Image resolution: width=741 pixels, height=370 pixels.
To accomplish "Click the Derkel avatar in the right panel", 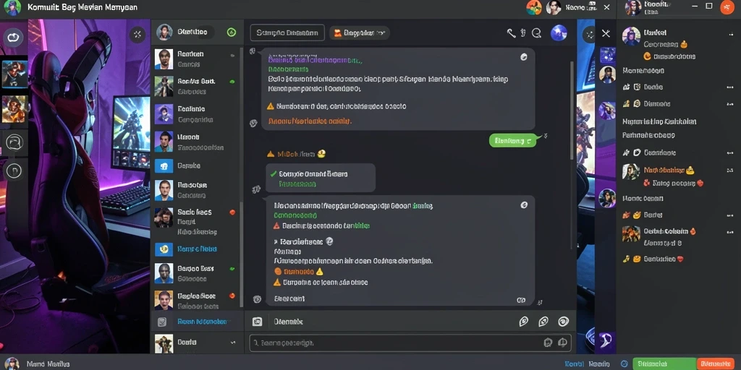I will coord(631,36).
